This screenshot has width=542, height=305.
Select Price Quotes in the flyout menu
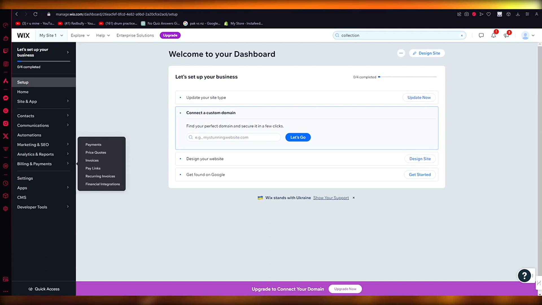[96, 152]
